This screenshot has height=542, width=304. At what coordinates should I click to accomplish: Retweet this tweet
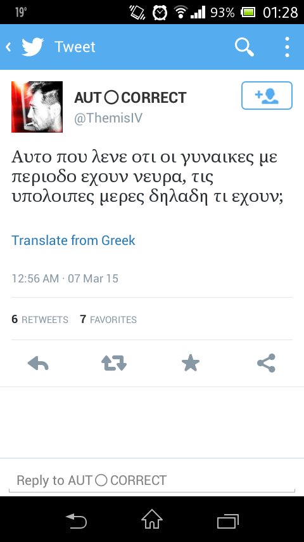(x=114, y=363)
